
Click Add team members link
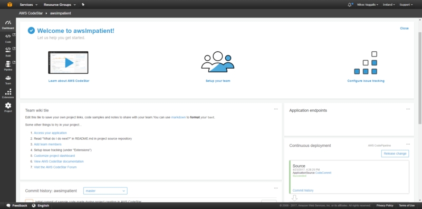(47, 145)
